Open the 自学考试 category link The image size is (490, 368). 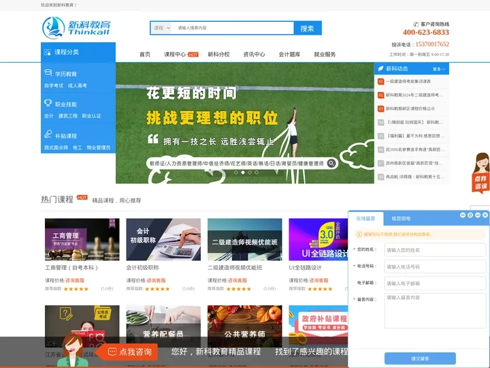54,85
